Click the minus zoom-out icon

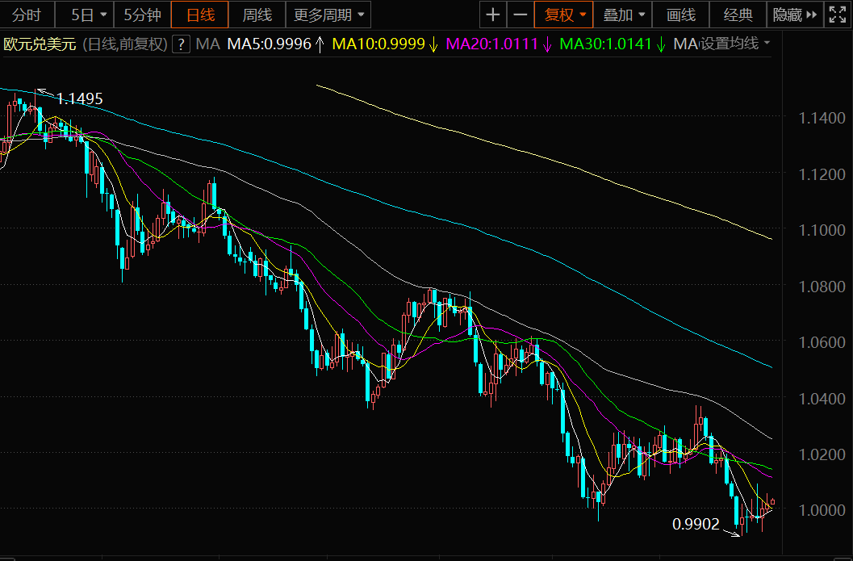click(520, 15)
